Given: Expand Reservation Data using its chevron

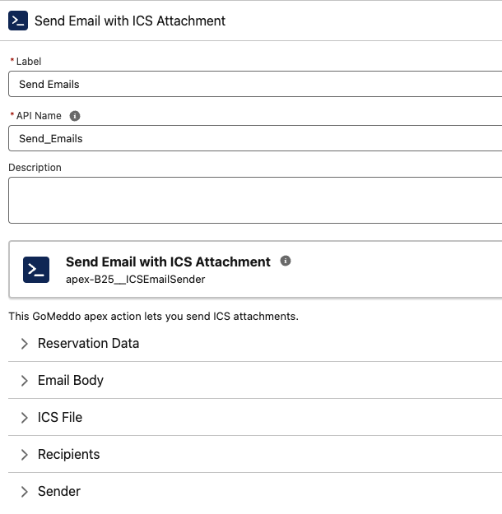Looking at the screenshot, I should [x=24, y=344].
